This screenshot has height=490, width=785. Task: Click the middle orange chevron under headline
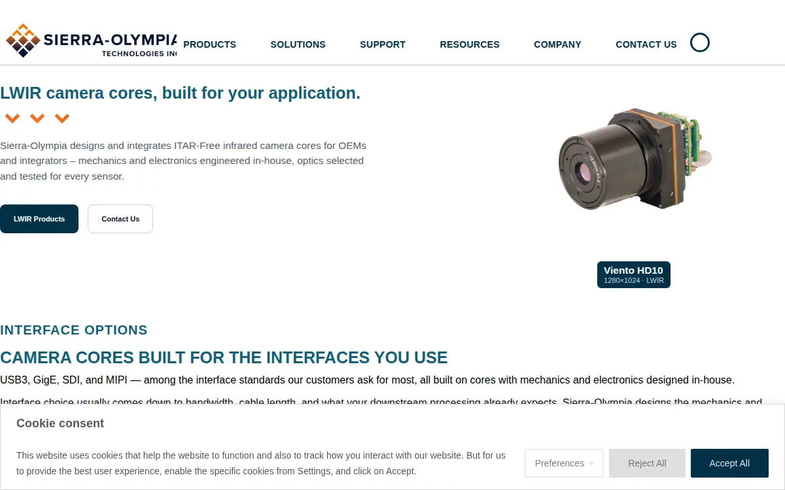click(x=37, y=118)
